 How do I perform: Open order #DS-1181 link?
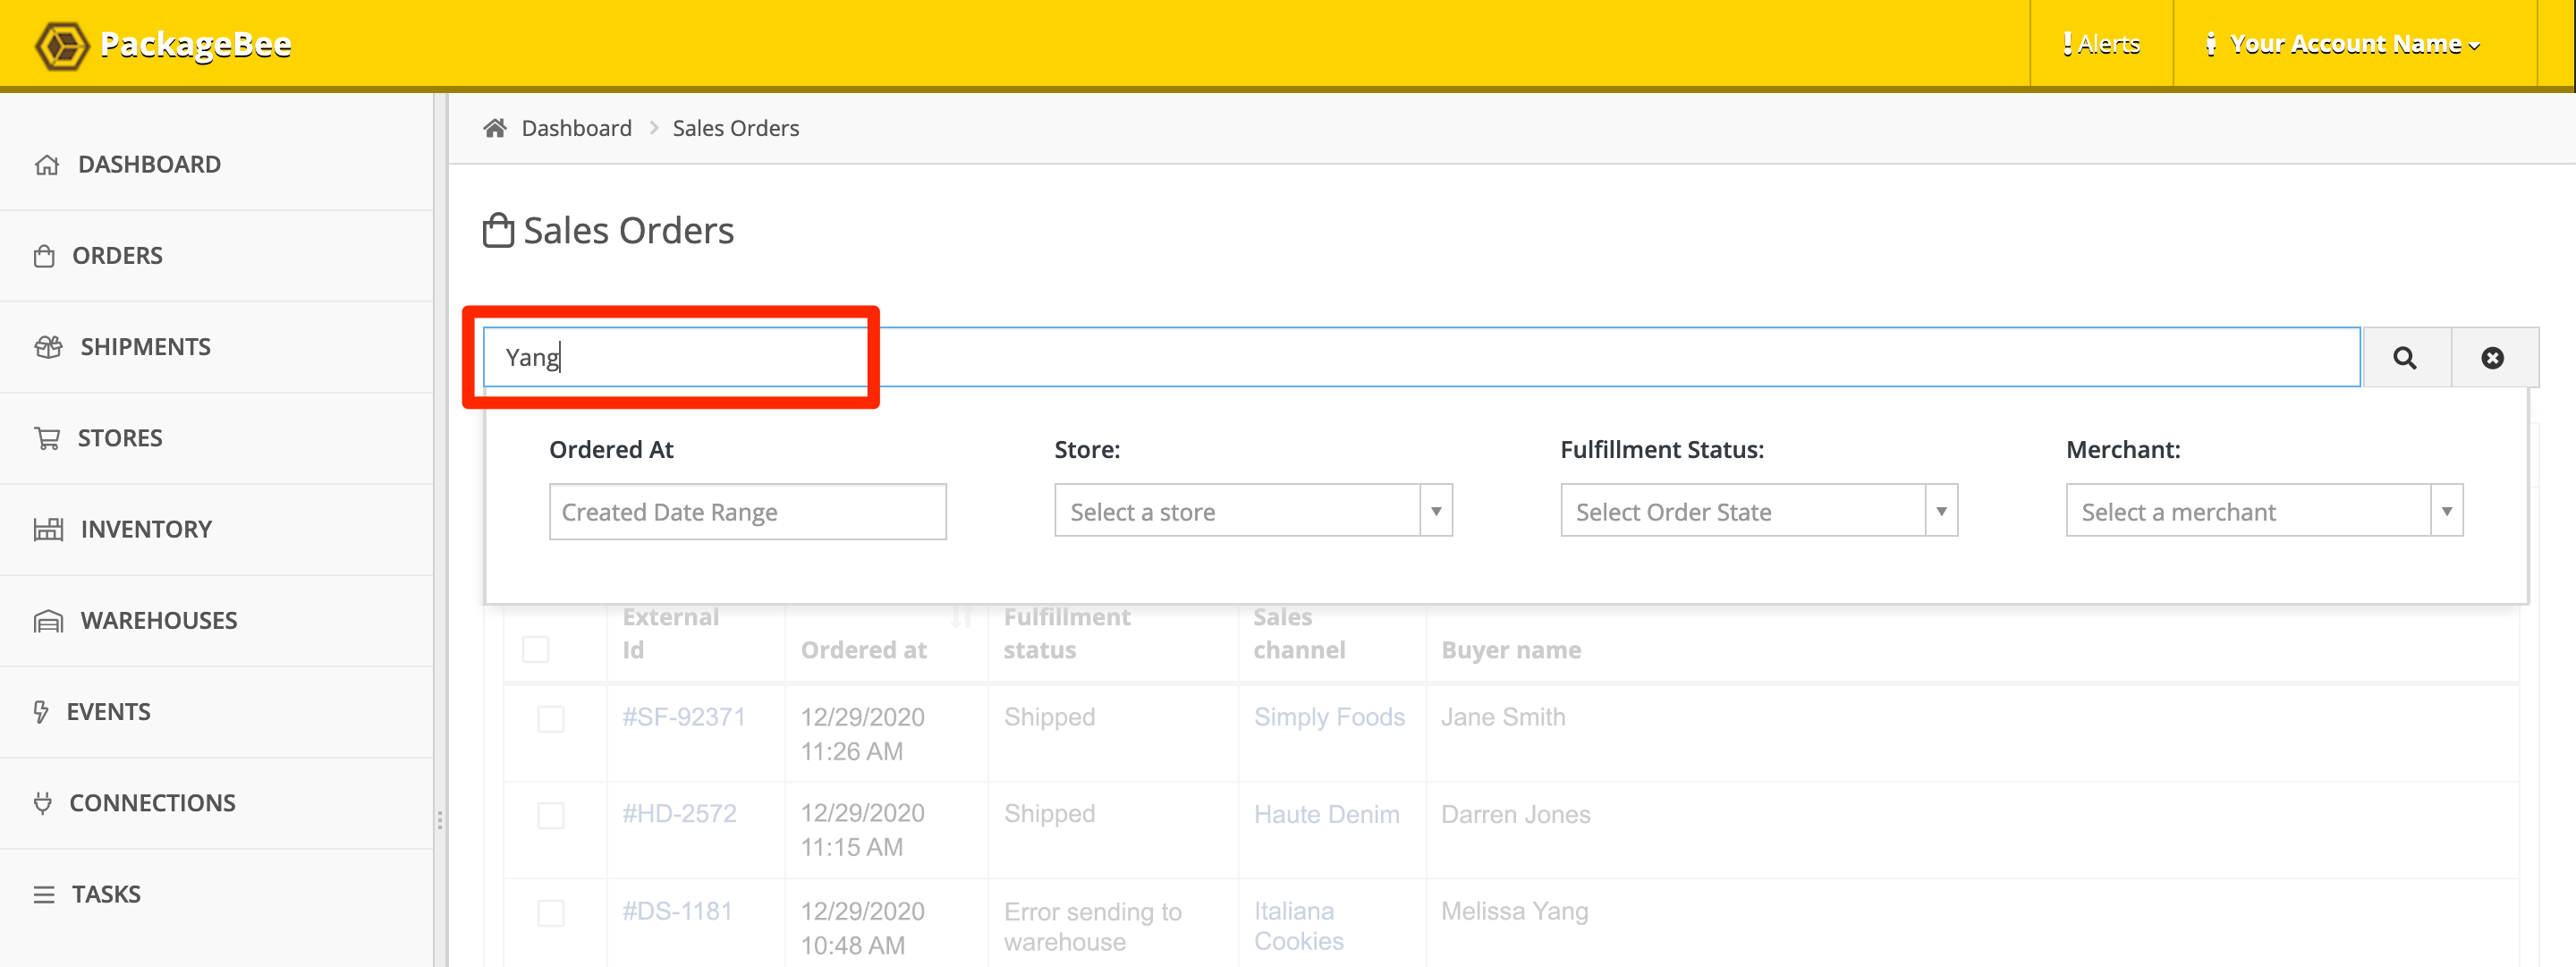[677, 911]
